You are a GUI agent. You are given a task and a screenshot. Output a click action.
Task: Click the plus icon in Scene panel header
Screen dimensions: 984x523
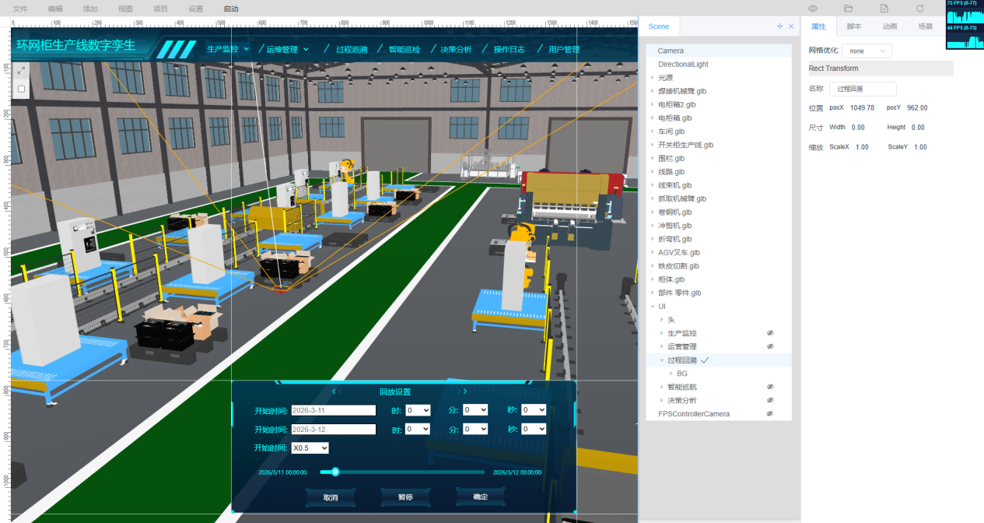(779, 26)
